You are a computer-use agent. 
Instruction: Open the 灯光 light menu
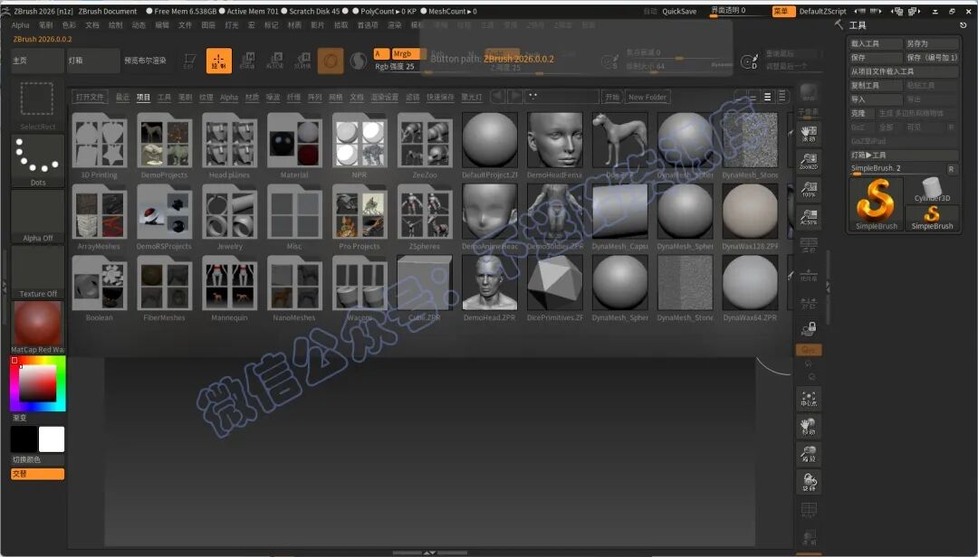tap(232, 25)
